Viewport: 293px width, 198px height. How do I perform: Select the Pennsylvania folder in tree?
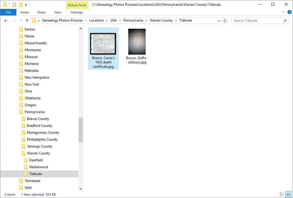pos(34,112)
